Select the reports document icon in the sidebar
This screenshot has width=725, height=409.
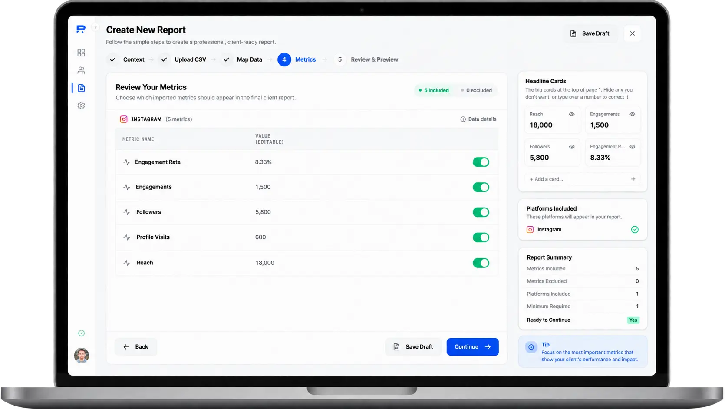[81, 88]
